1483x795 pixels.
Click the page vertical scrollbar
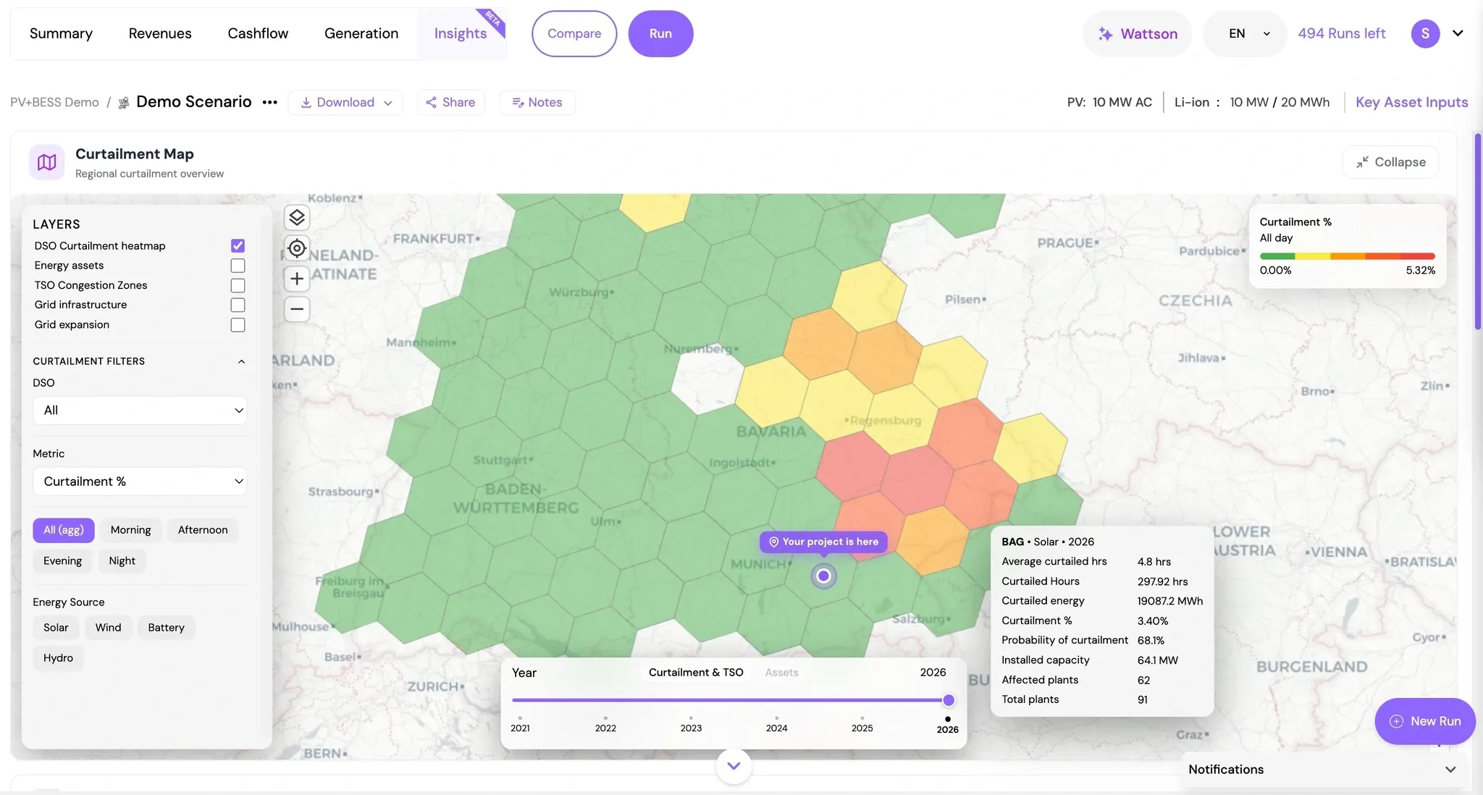(x=1478, y=232)
